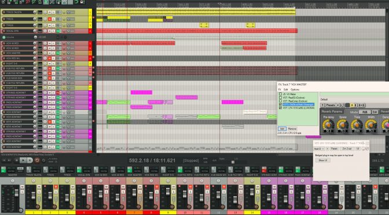
Task: Enable JS: VU Meter checkbox
Action: (280, 94)
